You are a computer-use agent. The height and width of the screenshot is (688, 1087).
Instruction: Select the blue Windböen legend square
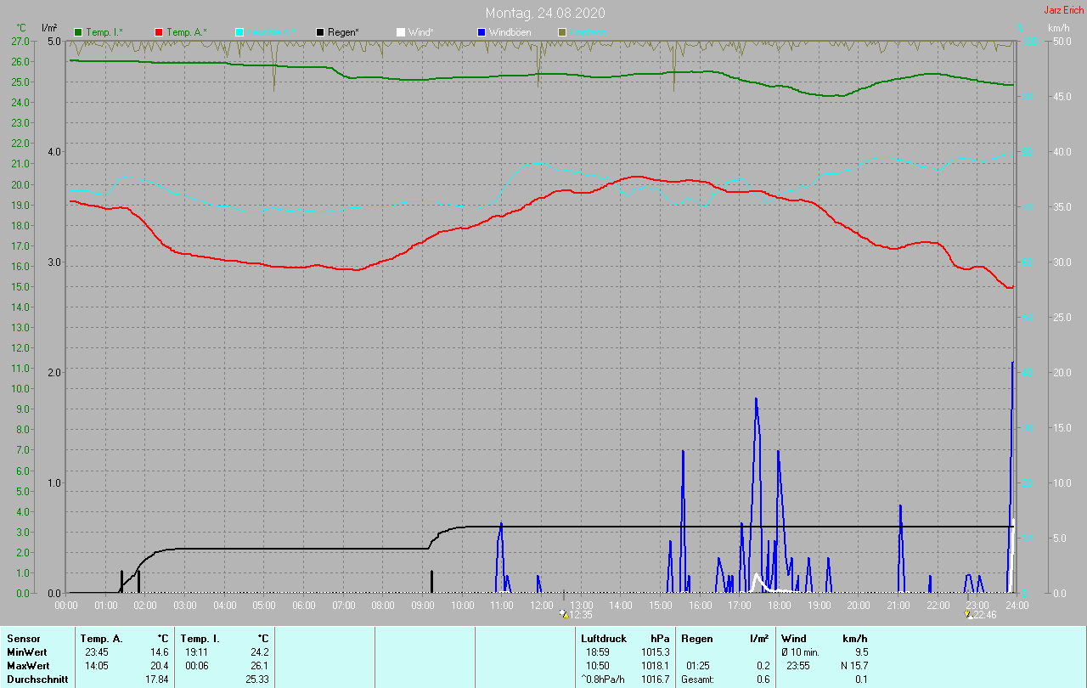(481, 32)
